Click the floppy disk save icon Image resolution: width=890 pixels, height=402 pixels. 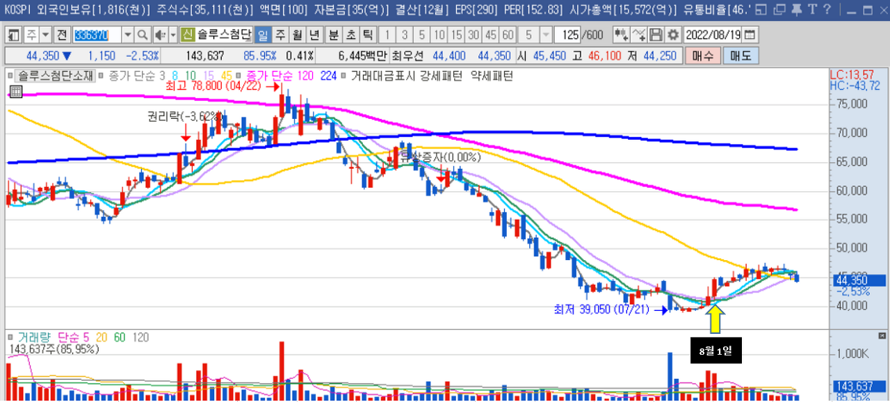[x=656, y=35]
